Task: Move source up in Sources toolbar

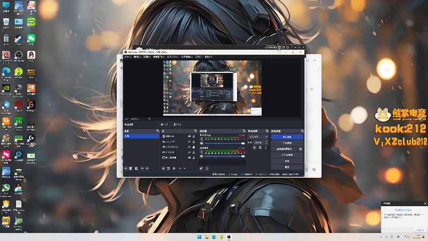Action: point(180,169)
